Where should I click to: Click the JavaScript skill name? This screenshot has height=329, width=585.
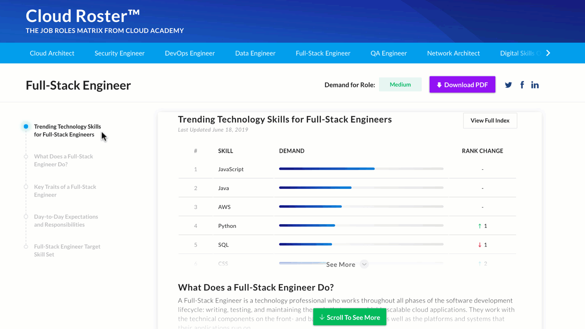[231, 169]
